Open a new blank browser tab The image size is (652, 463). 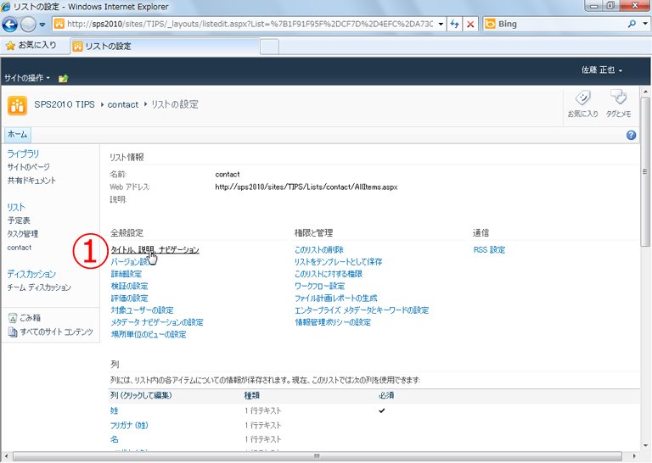[x=269, y=47]
